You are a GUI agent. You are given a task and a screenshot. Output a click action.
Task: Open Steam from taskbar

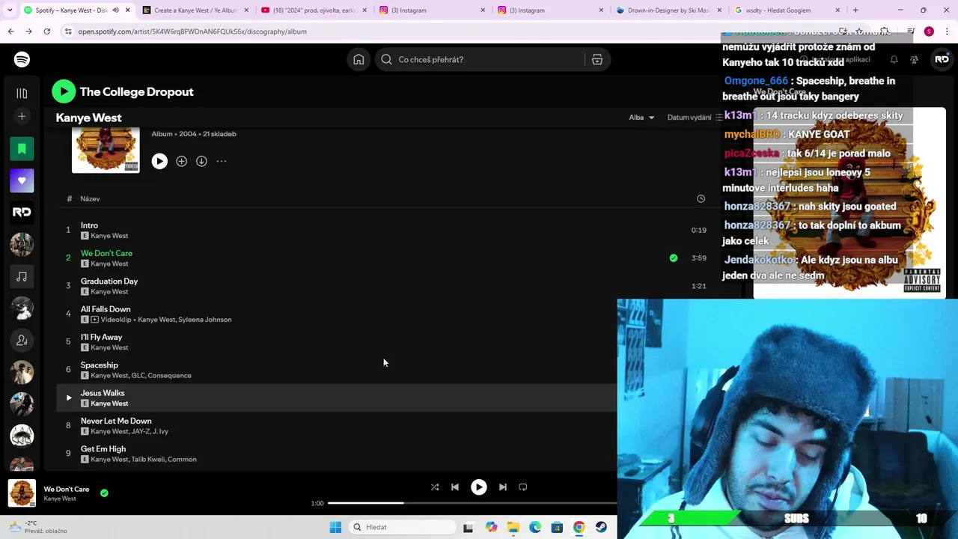point(601,527)
